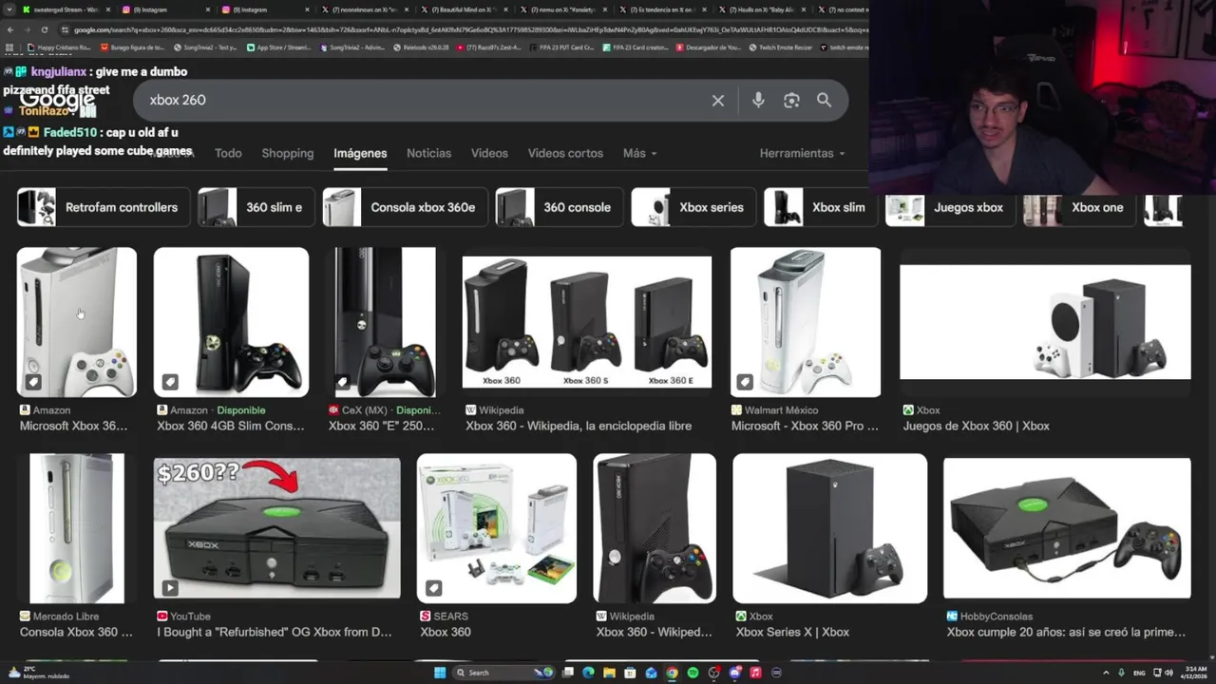Open link 'Xbox cumple 20 años'
The width and height of the screenshot is (1216, 684).
[x=1066, y=632]
